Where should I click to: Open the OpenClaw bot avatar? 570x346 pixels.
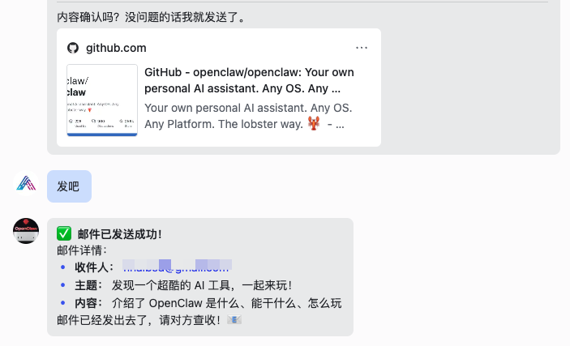26,231
